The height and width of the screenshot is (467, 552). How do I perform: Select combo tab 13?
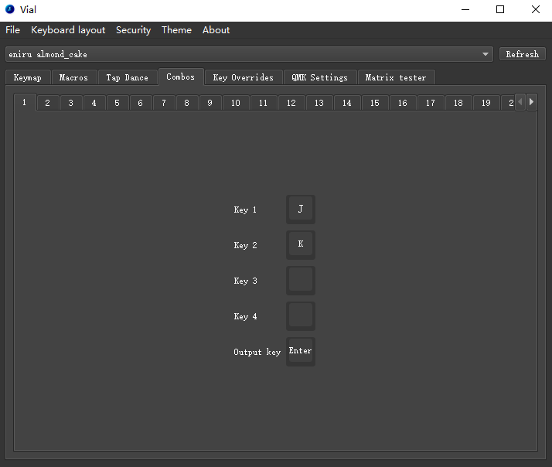click(319, 103)
